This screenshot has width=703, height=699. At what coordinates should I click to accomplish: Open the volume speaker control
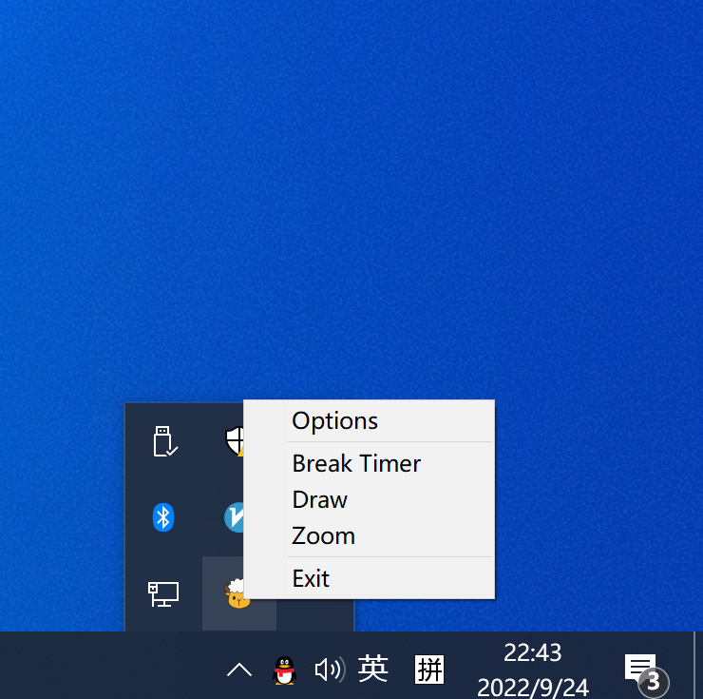point(330,670)
